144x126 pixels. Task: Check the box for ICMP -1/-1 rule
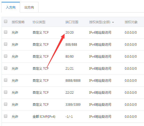6,116
